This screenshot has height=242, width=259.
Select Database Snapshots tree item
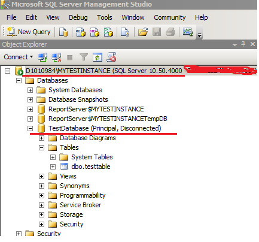(x=78, y=99)
